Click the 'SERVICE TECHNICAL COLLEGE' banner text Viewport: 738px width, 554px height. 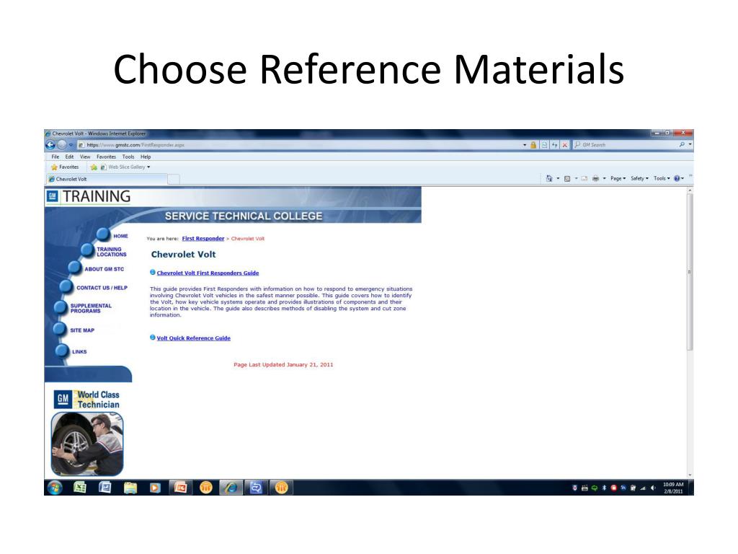point(244,216)
